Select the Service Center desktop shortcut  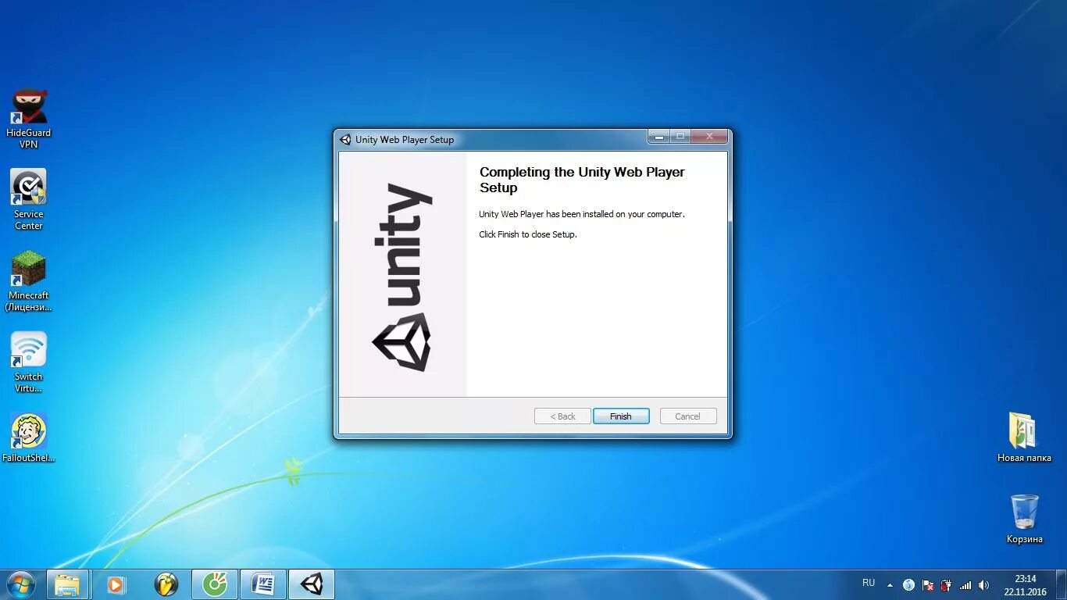(29, 199)
